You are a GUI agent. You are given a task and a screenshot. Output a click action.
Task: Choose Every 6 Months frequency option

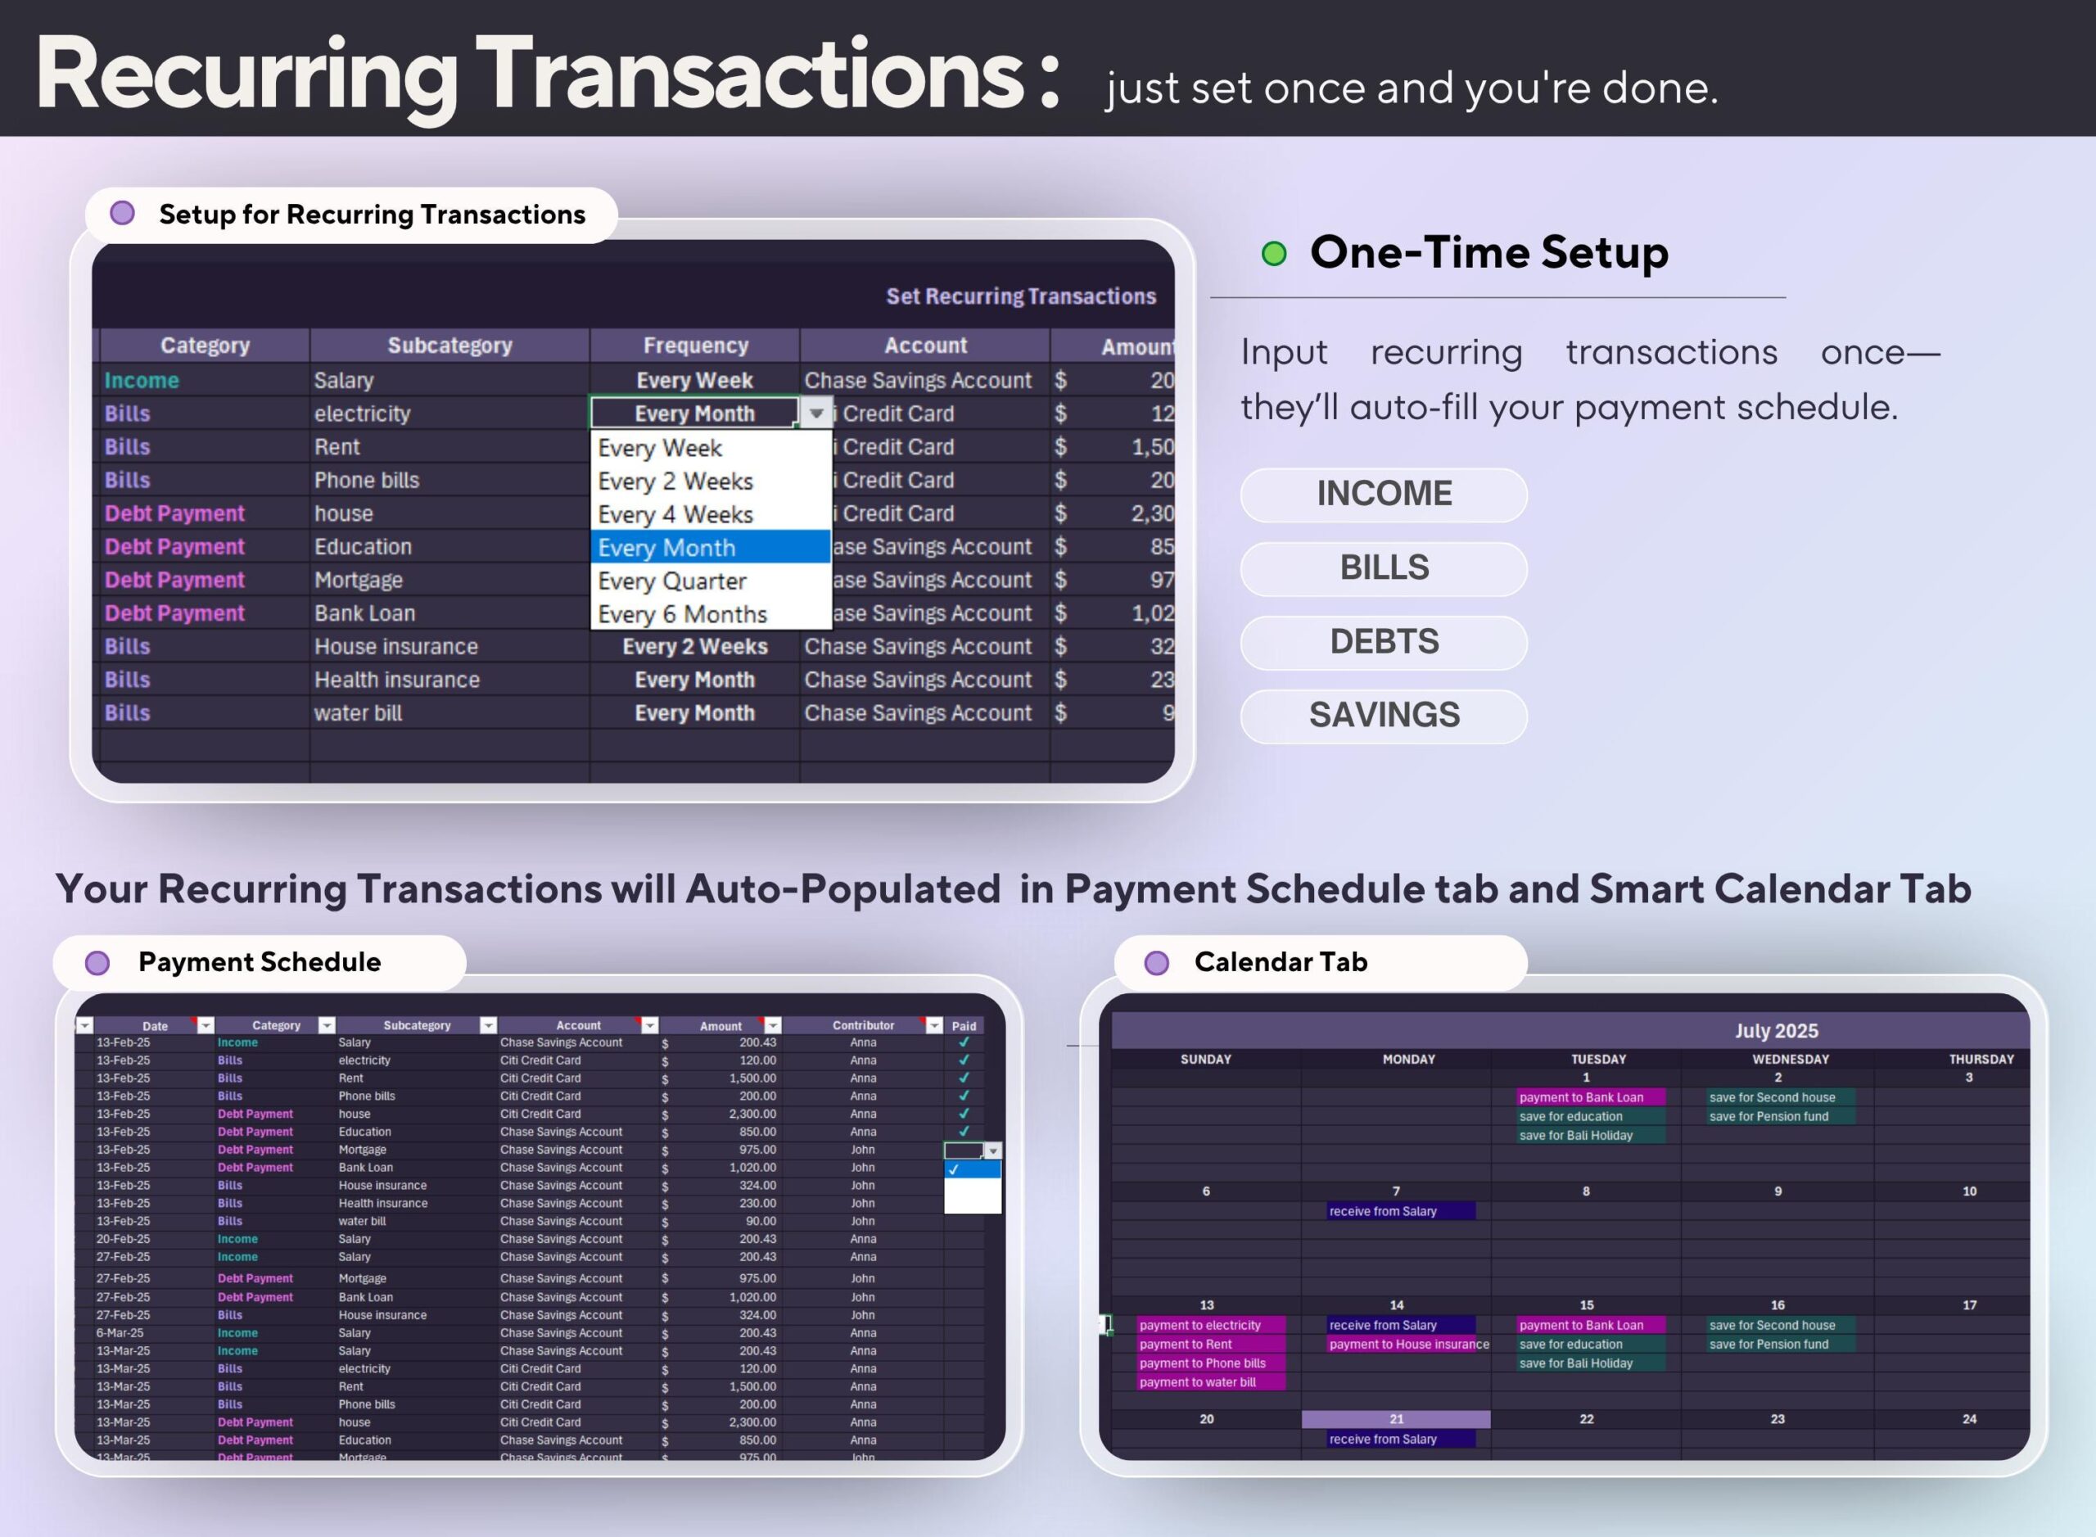[682, 613]
